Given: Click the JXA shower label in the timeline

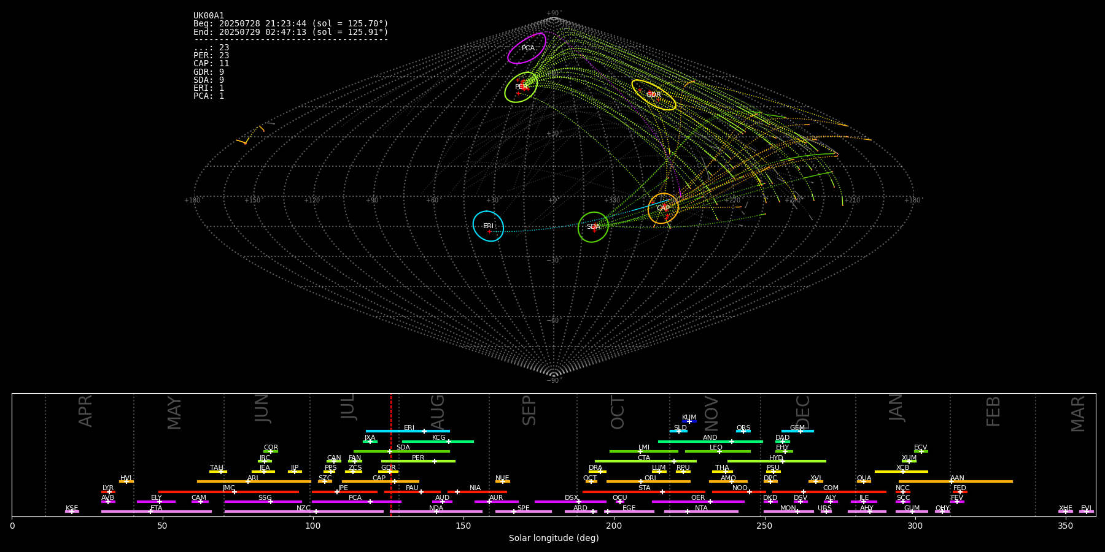Looking at the screenshot, I should [370, 438].
